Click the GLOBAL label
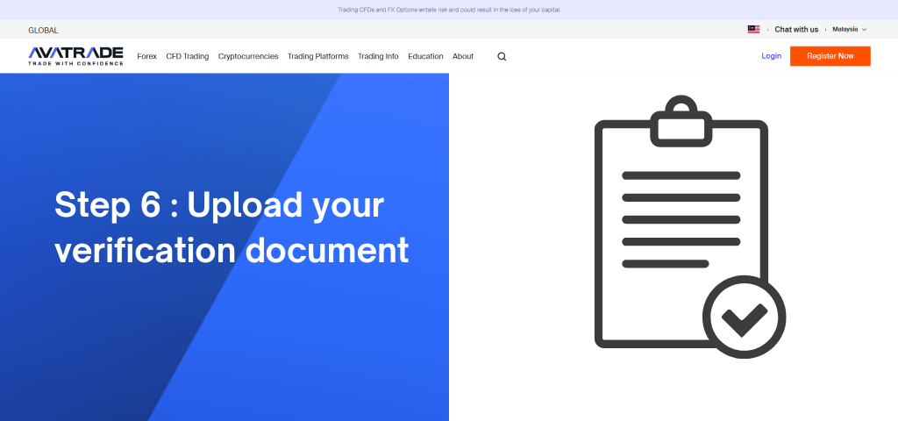Image resolution: width=898 pixels, height=421 pixels. [x=43, y=31]
